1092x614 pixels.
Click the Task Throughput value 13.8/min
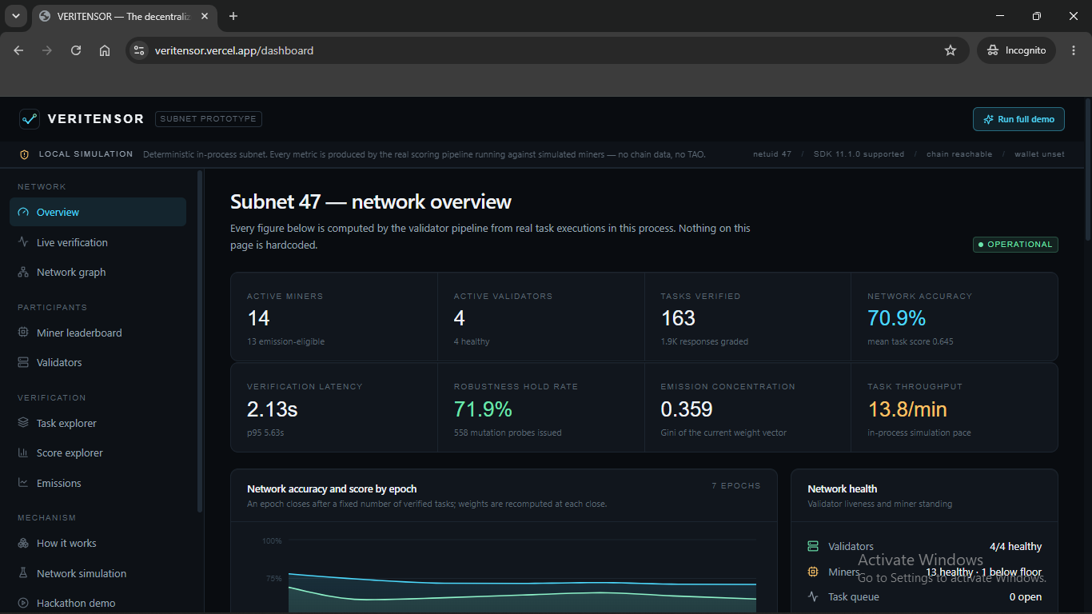point(907,409)
